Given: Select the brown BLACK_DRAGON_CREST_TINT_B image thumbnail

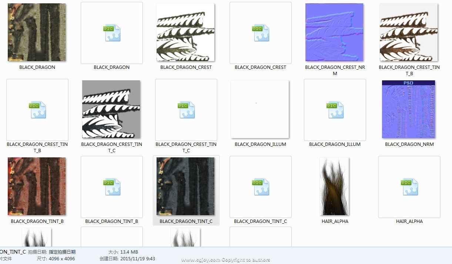Looking at the screenshot, I should [x=409, y=32].
